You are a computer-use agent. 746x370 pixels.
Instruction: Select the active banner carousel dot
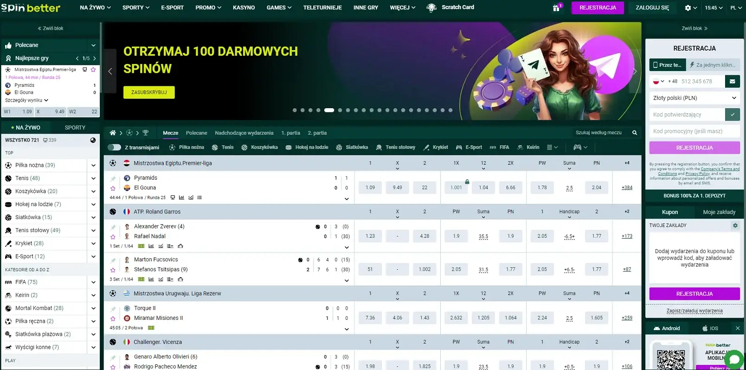click(x=329, y=110)
